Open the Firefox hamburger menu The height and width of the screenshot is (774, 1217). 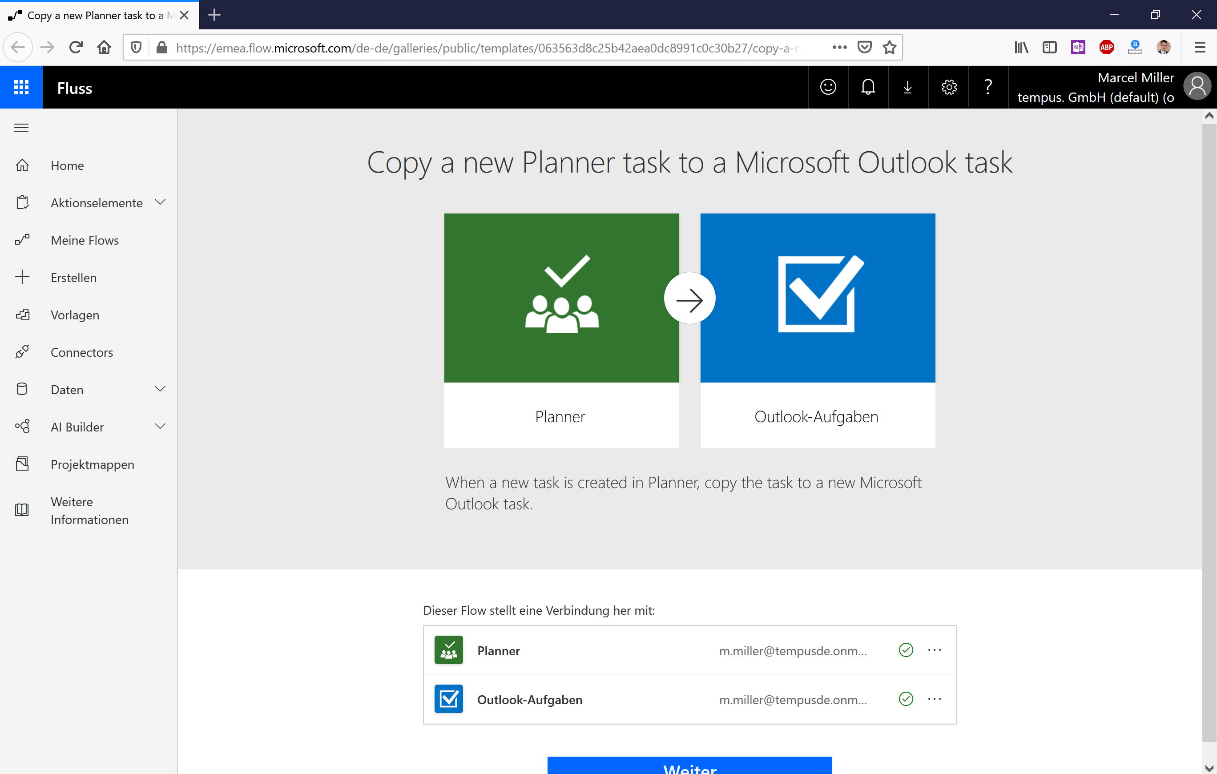(1200, 48)
